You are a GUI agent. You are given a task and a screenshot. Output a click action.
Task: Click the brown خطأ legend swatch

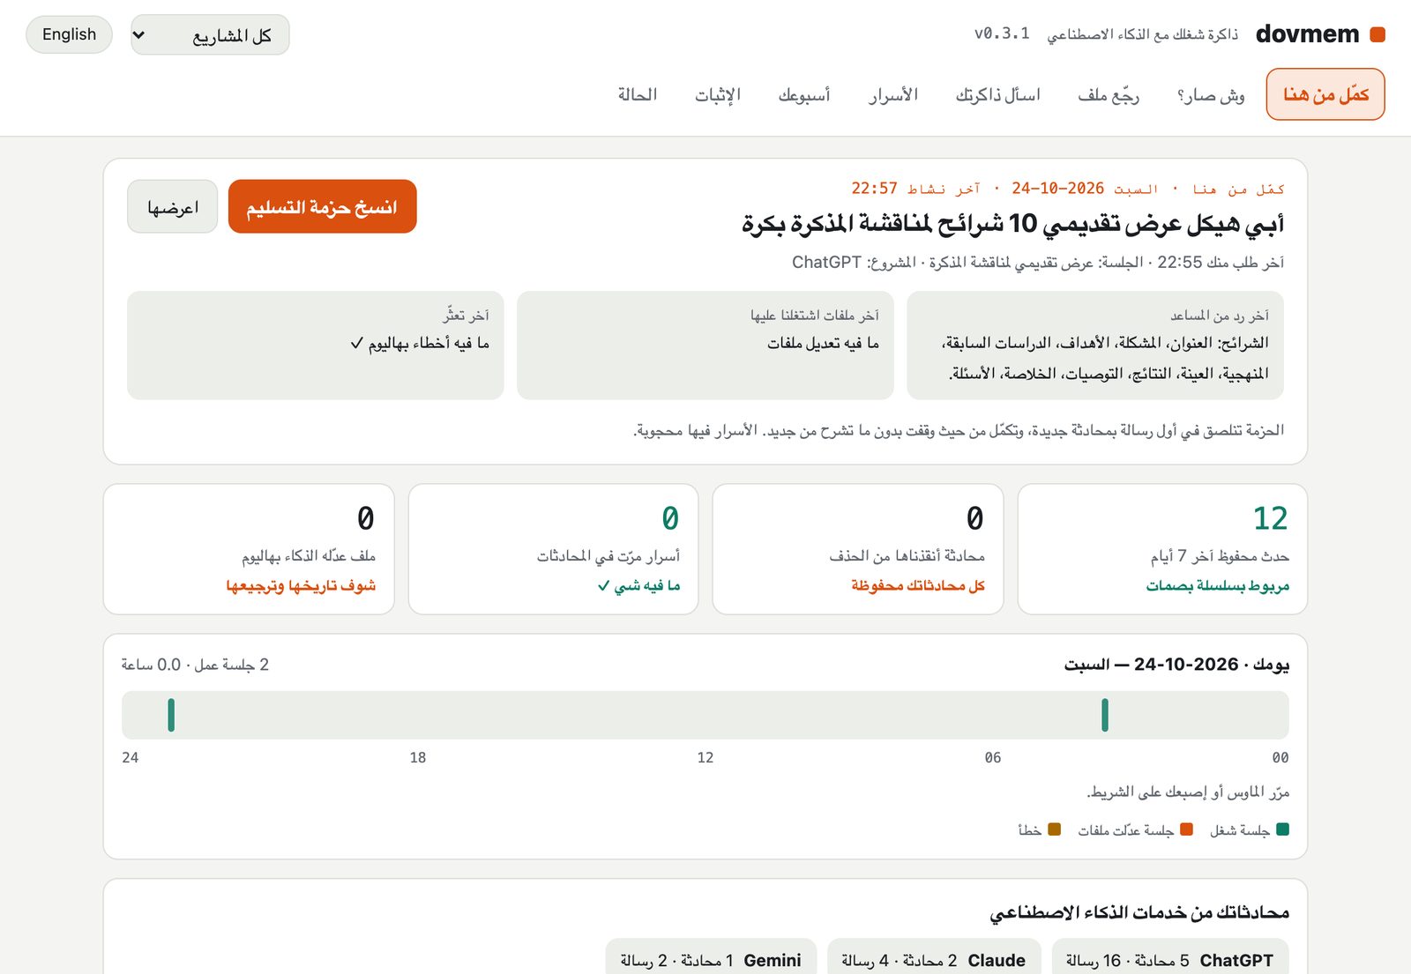click(x=1055, y=829)
